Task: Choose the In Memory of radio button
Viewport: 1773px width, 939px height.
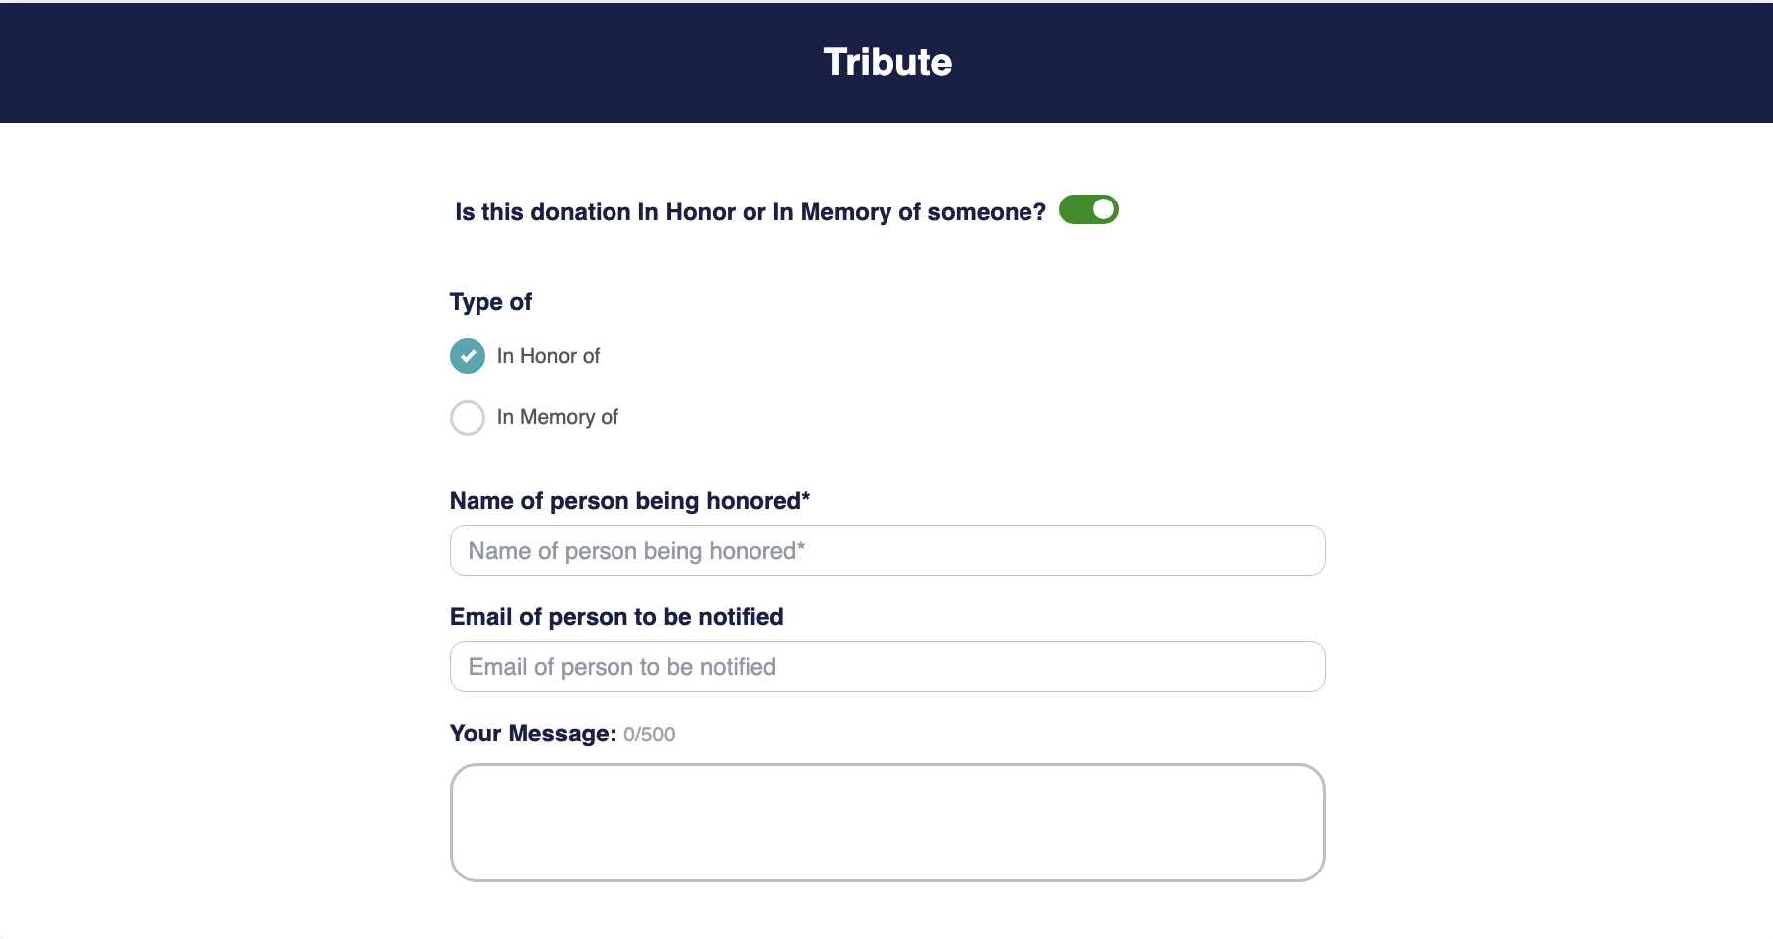Action: 468,418
